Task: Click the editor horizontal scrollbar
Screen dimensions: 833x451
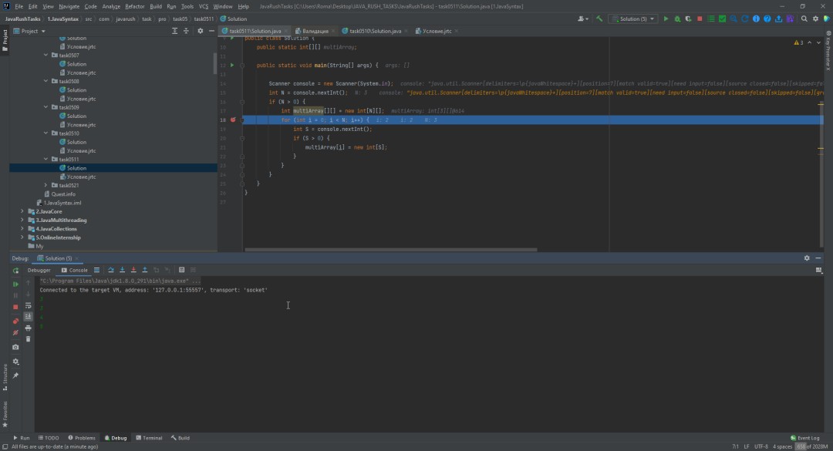Action: tap(390, 249)
